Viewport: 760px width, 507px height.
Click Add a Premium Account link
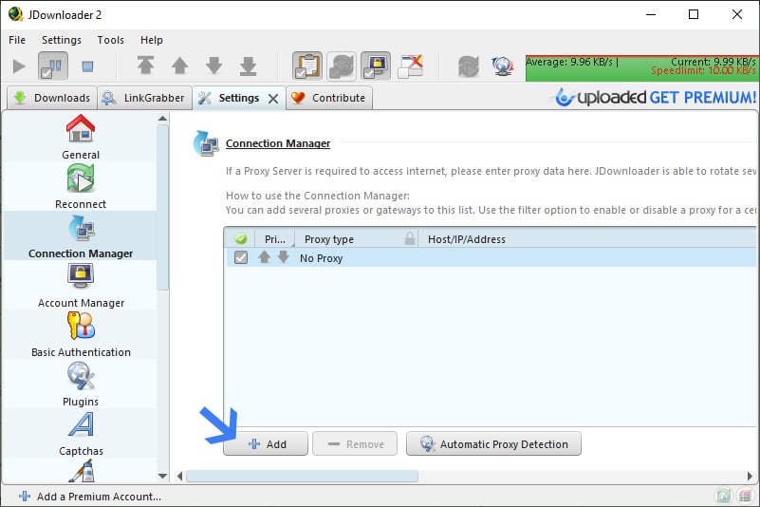click(x=90, y=497)
